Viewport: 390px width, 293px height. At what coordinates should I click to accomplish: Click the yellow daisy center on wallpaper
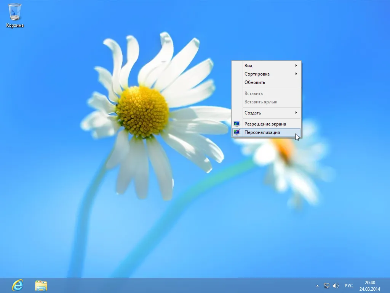tap(142, 112)
